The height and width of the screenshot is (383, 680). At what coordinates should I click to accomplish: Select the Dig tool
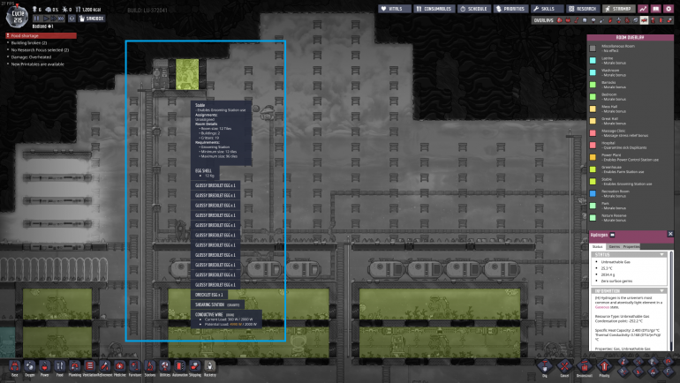[545, 367]
